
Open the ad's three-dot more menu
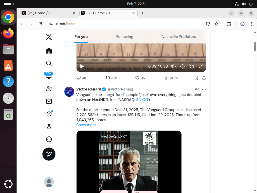(x=204, y=89)
